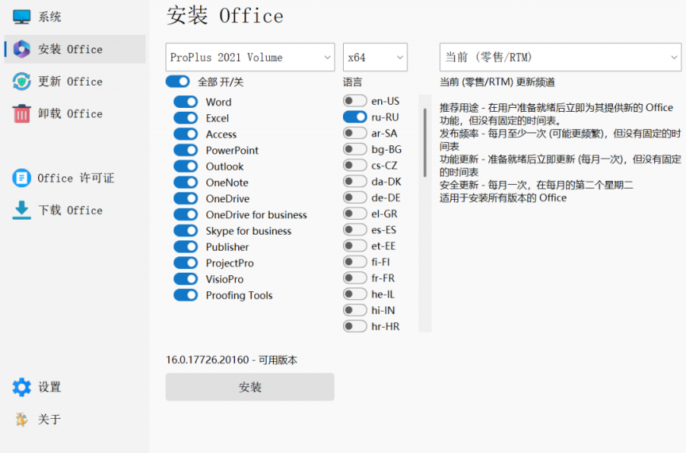
Task: Click the 关于 icon in sidebar
Action: tap(21, 420)
